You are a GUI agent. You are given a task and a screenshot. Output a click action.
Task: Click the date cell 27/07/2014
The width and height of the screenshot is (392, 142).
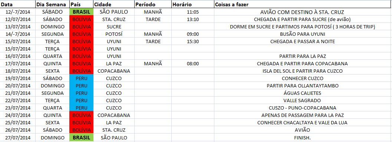tap(18, 138)
